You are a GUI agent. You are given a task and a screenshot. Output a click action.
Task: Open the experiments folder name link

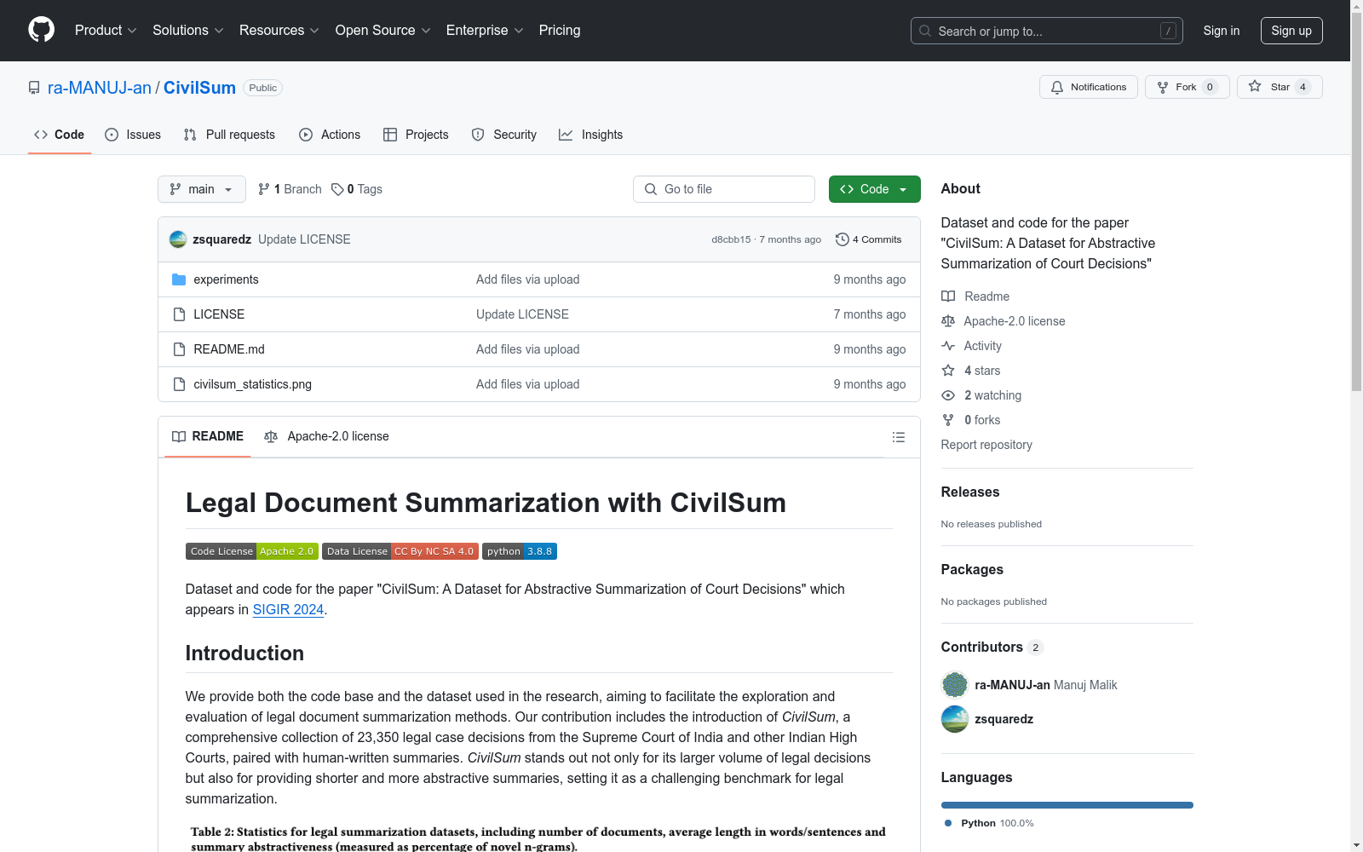coord(226,279)
